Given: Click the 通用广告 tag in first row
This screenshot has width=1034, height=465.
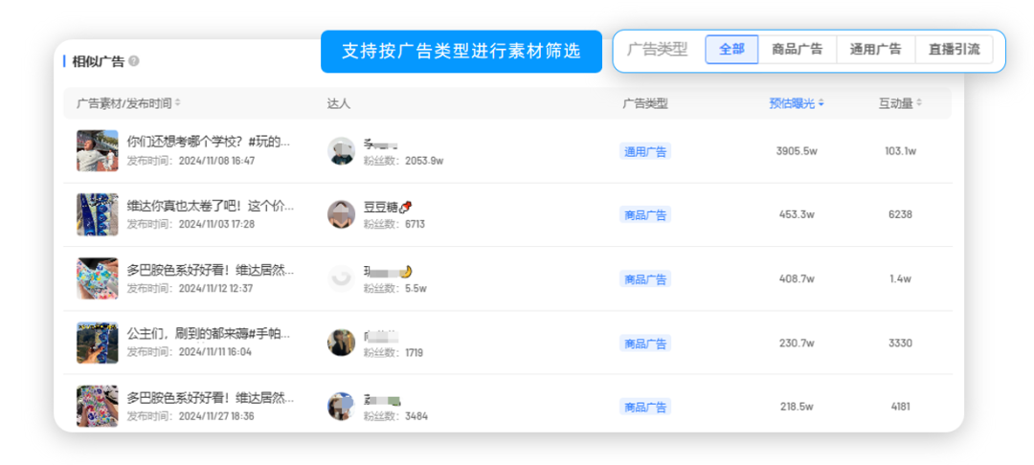Looking at the screenshot, I should (645, 151).
